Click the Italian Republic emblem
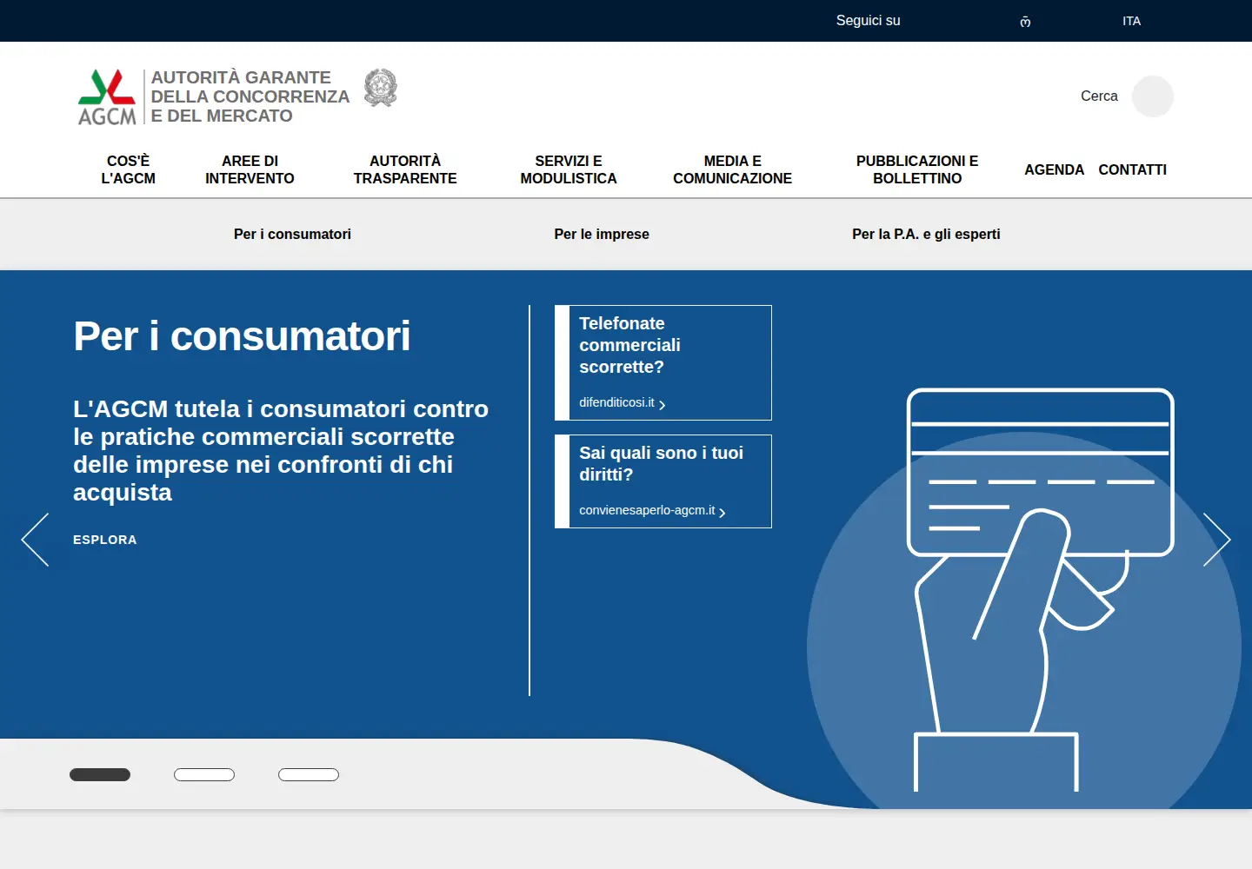Image resolution: width=1252 pixels, height=869 pixels. click(x=380, y=88)
